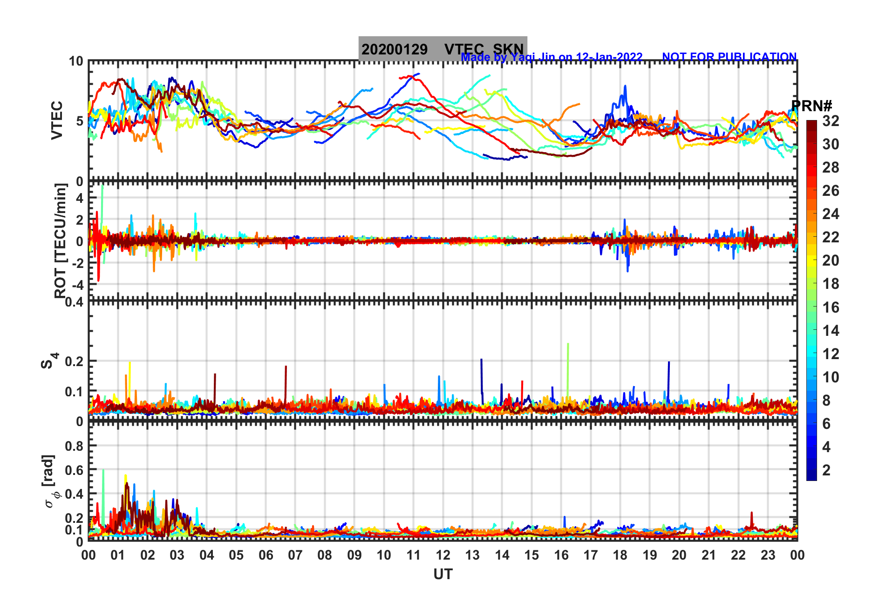Viewport: 886px width, 601px height.
Task: Select colorbar tick label 30
Action: pos(831,144)
